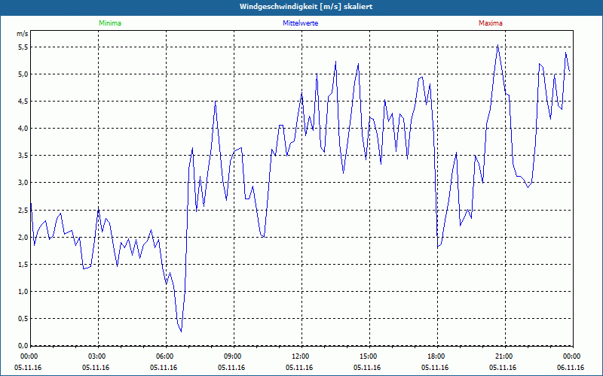Click the 12:00 time axis label
Image resolution: width=603 pixels, height=376 pixels.
click(x=301, y=356)
